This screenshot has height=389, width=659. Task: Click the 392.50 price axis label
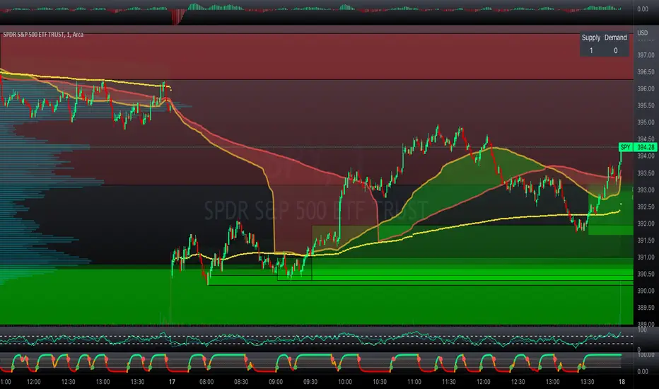pos(646,207)
